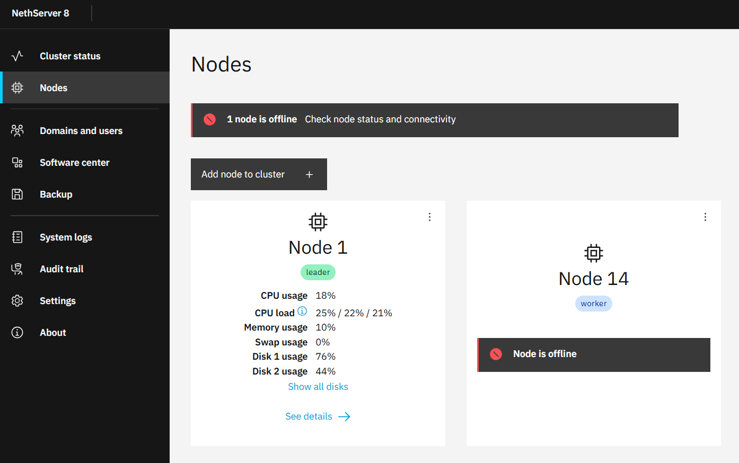Screen dimensions: 739x463
Task: Click the red icon beside Node is offline
Action: [496, 354]
